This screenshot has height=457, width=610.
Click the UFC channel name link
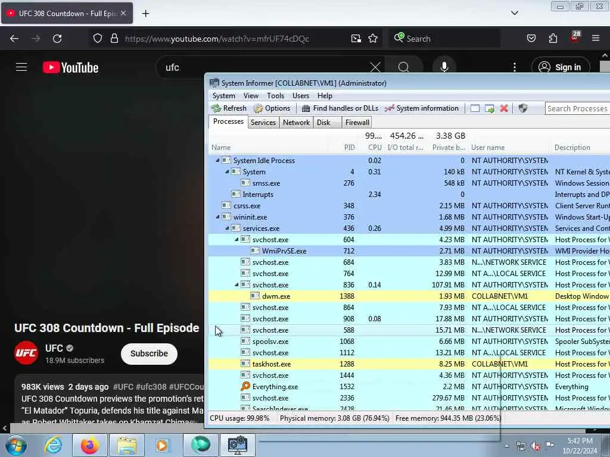54,348
